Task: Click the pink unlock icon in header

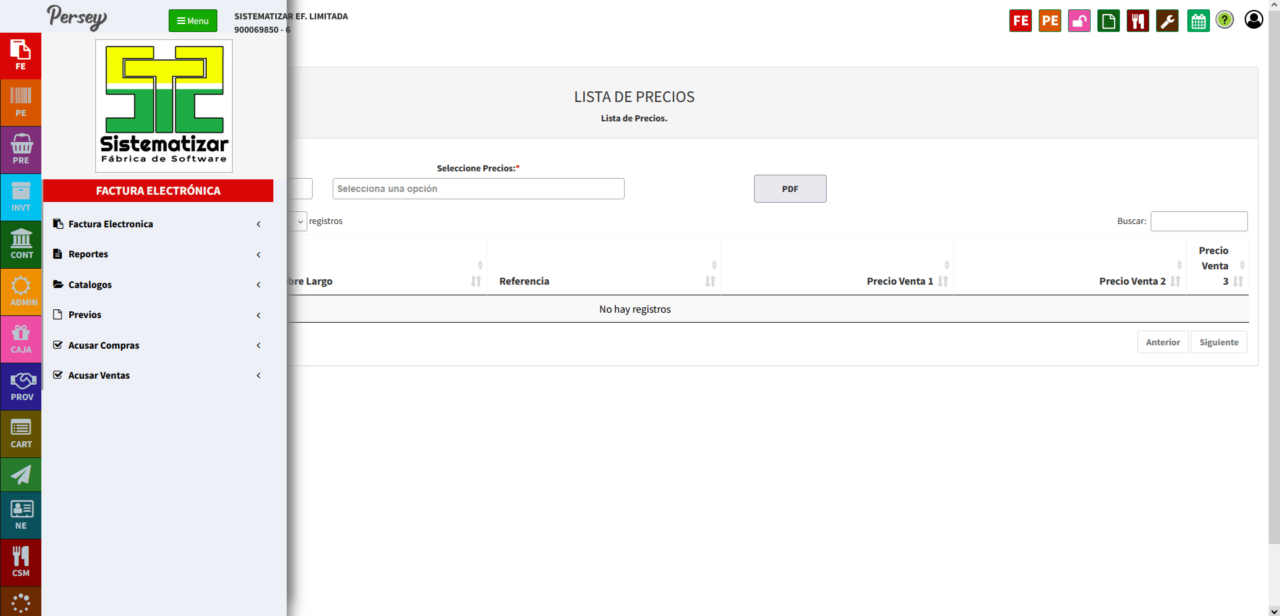Action: pyautogui.click(x=1079, y=21)
